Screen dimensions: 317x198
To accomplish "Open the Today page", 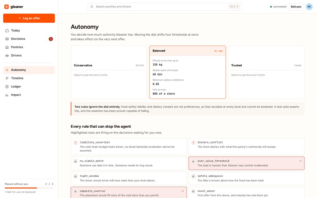I will 29,31.
